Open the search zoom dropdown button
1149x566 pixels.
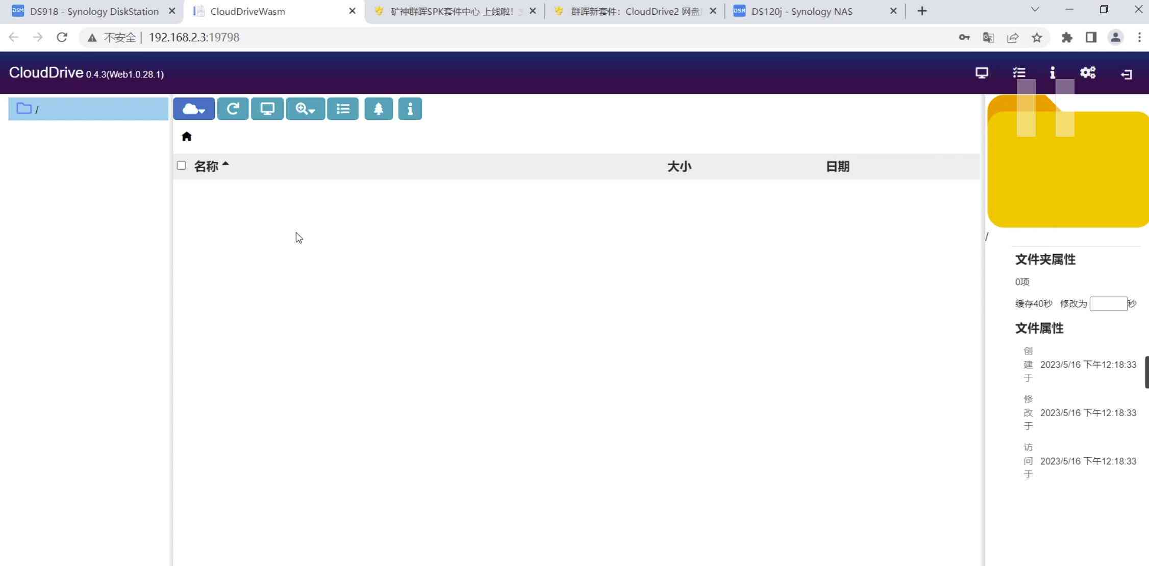click(x=306, y=109)
